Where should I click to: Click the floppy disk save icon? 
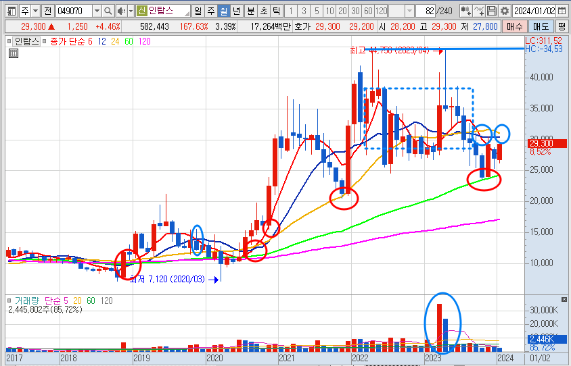coord(492,11)
